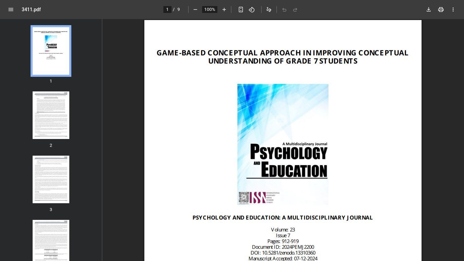Click the 3411.pdf file name

point(31,10)
